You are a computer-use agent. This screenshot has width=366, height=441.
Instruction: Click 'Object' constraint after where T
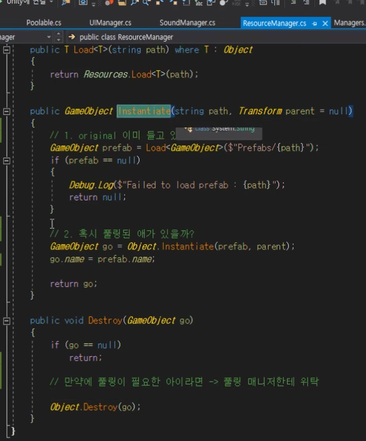pos(238,50)
